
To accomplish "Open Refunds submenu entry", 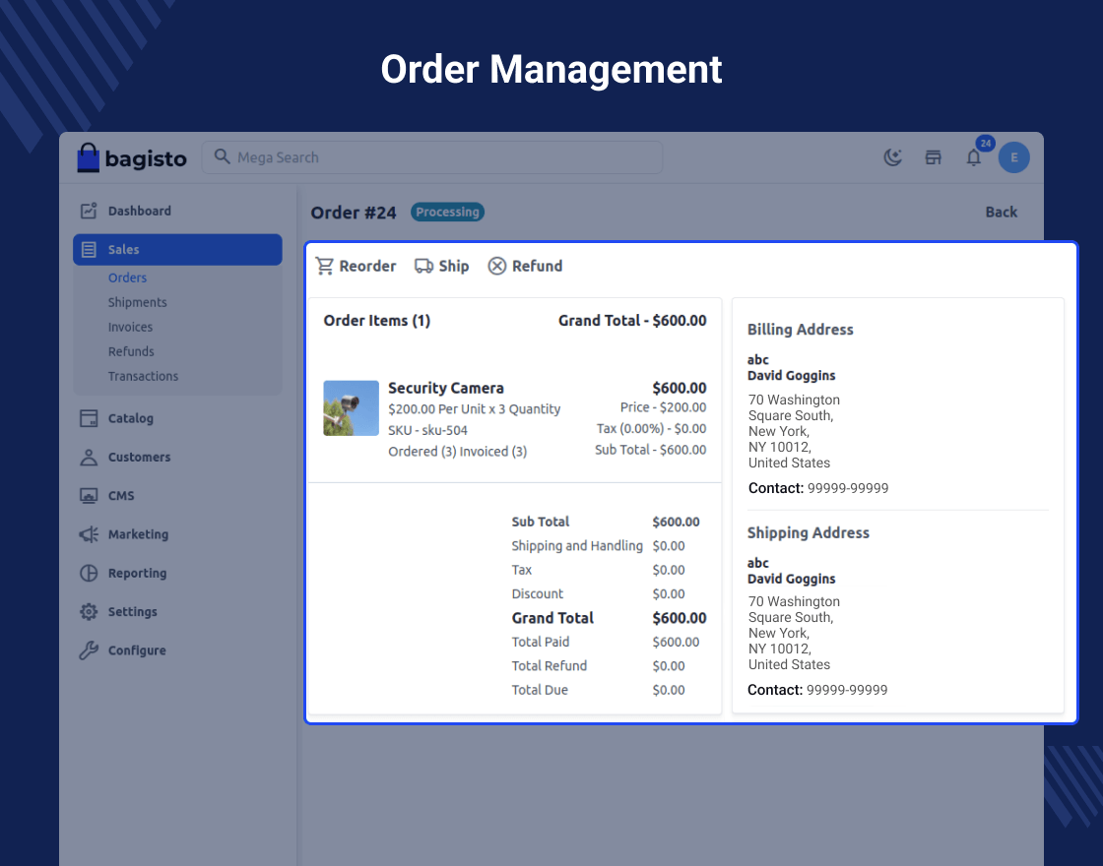I will pos(131,351).
